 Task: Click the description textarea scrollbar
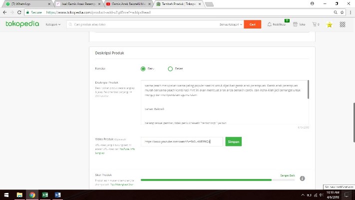click(308, 89)
